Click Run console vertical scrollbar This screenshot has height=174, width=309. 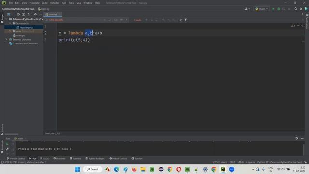click(x=304, y=149)
